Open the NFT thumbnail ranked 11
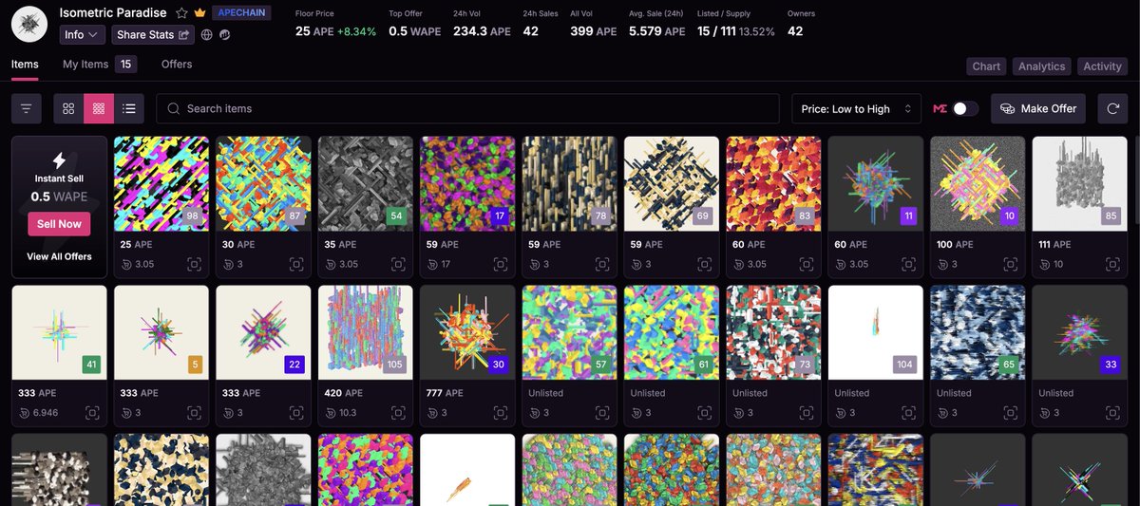 click(x=876, y=183)
